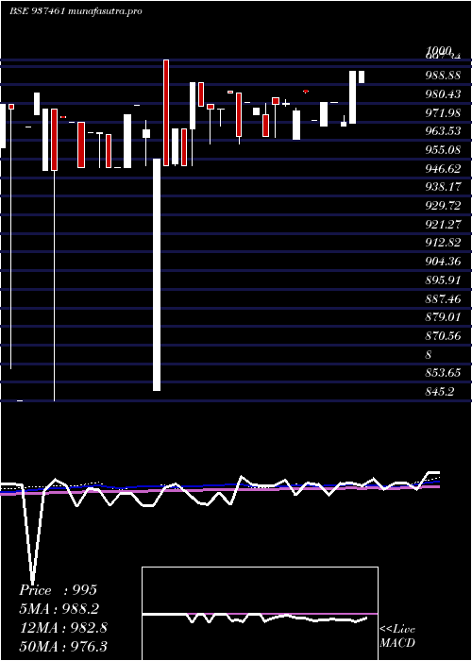Click the 929.72 price axis label

pyautogui.click(x=443, y=206)
